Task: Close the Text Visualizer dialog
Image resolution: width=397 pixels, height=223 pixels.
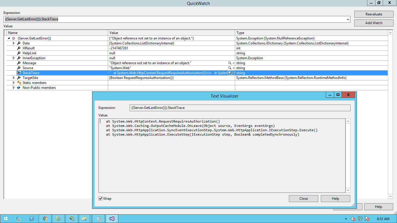Action: (x=303, y=198)
